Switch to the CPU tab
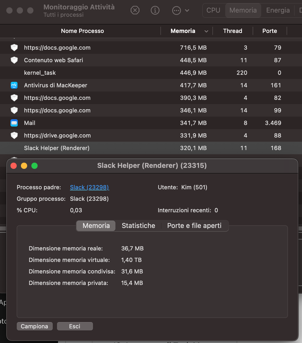The height and width of the screenshot is (343, 302). coord(213,10)
